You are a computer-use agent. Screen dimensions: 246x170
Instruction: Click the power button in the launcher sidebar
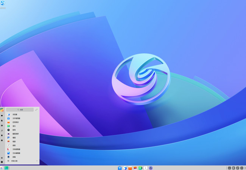[x=2, y=162]
